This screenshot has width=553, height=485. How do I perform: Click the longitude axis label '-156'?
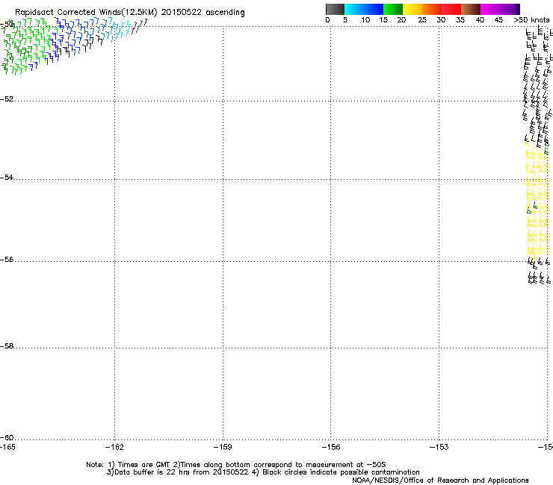(331, 447)
